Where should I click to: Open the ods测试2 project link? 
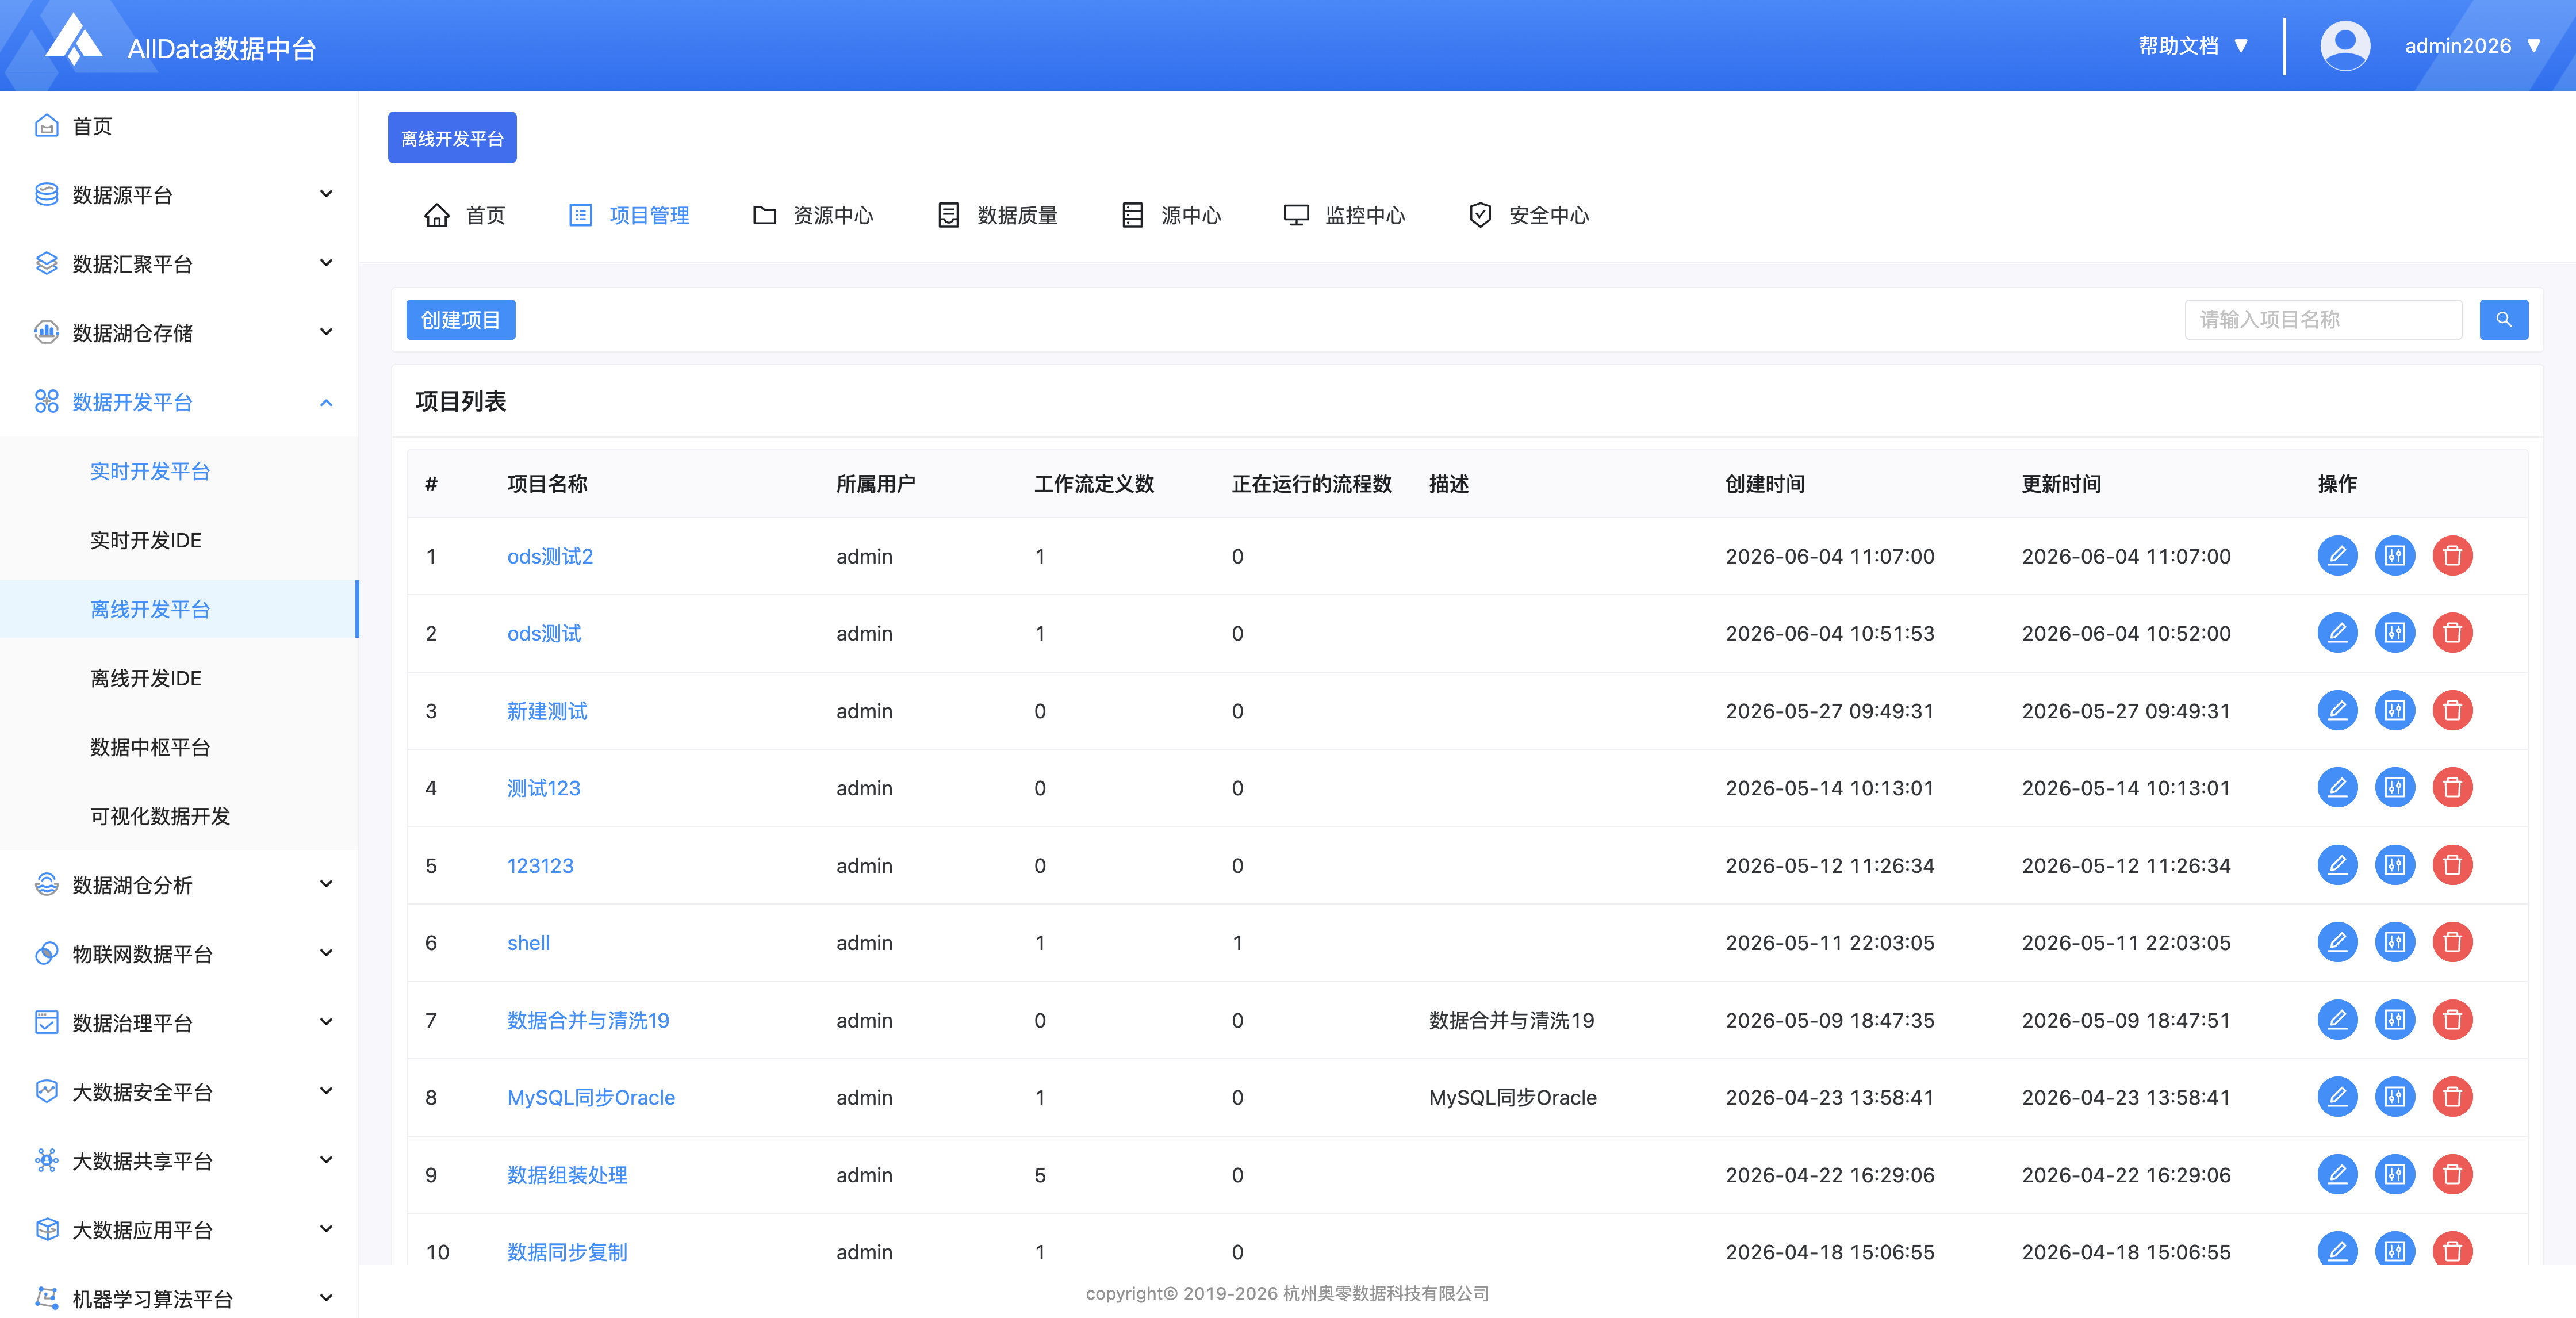pyautogui.click(x=550, y=556)
